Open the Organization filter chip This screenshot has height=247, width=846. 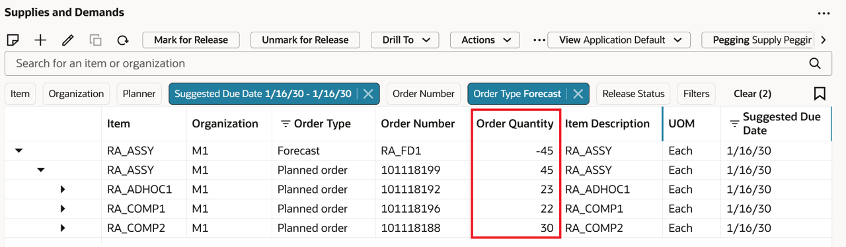[x=76, y=94]
